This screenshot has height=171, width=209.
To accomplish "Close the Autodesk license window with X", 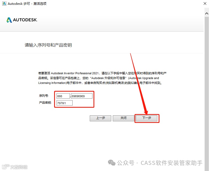I will [205, 3].
